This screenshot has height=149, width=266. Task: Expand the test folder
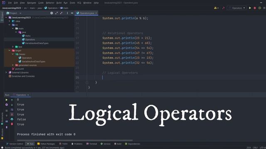pos(13,47)
